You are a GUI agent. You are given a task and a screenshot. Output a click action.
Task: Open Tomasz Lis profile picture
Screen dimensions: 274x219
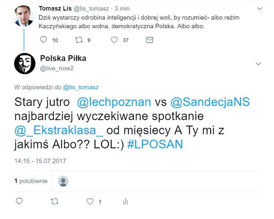pos(23,16)
